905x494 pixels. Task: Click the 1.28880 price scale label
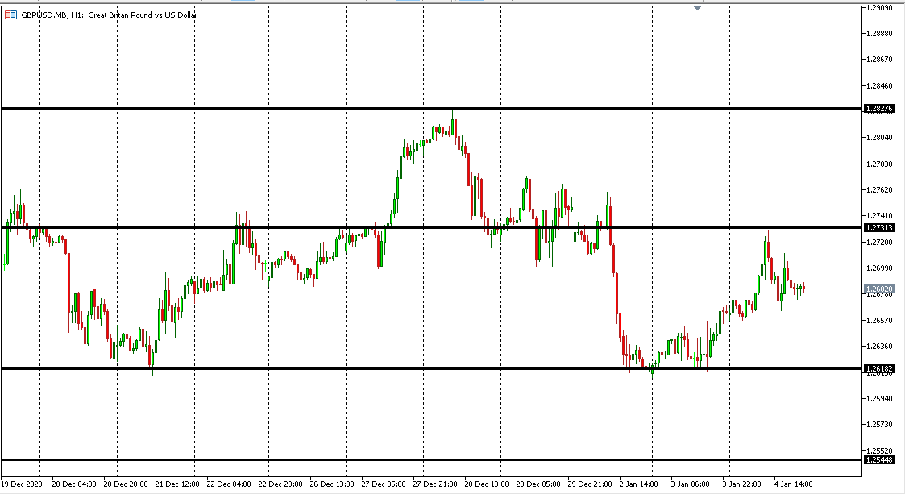[879, 34]
